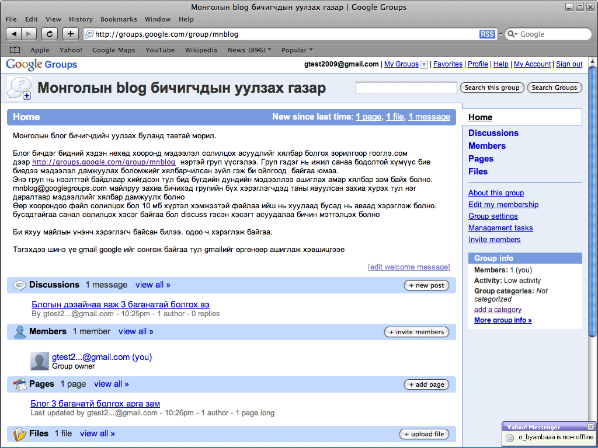Click the site favicon in address bar
Viewport: 598px width, 448px height.
pos(89,34)
